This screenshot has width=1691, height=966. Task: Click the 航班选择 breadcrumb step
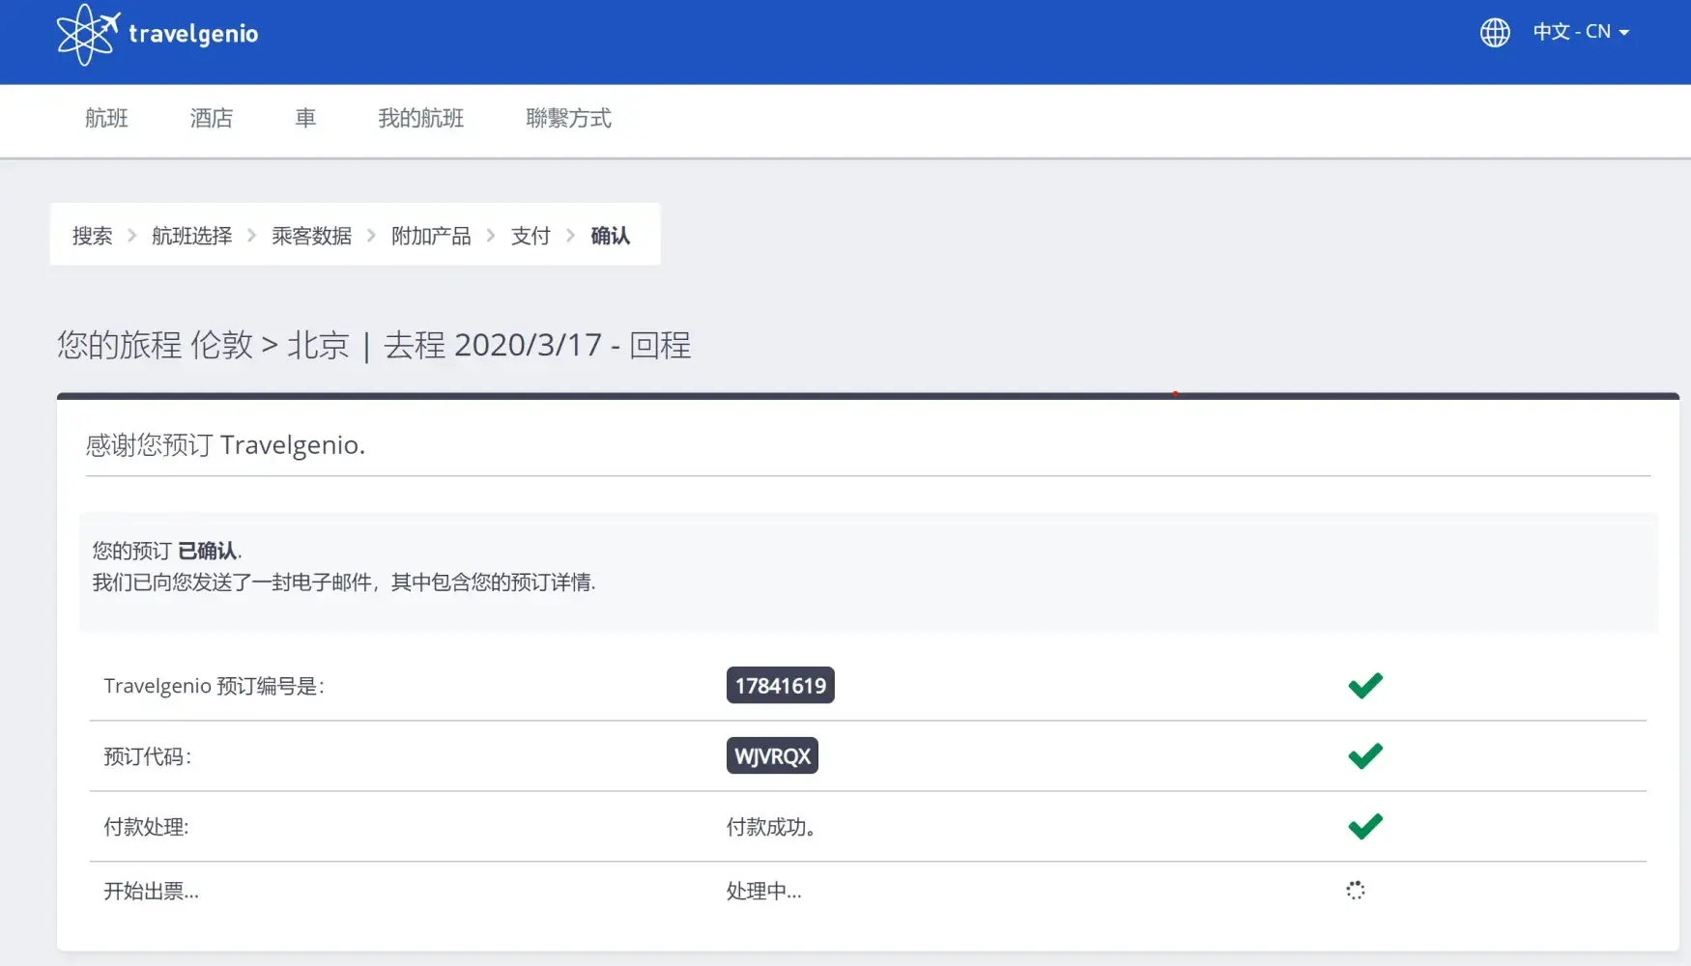(191, 236)
